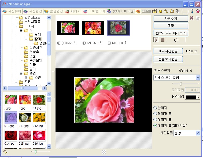Screen dimensions: 203x158
Task: Select the 스위시소스 folder
Action: 32,17
